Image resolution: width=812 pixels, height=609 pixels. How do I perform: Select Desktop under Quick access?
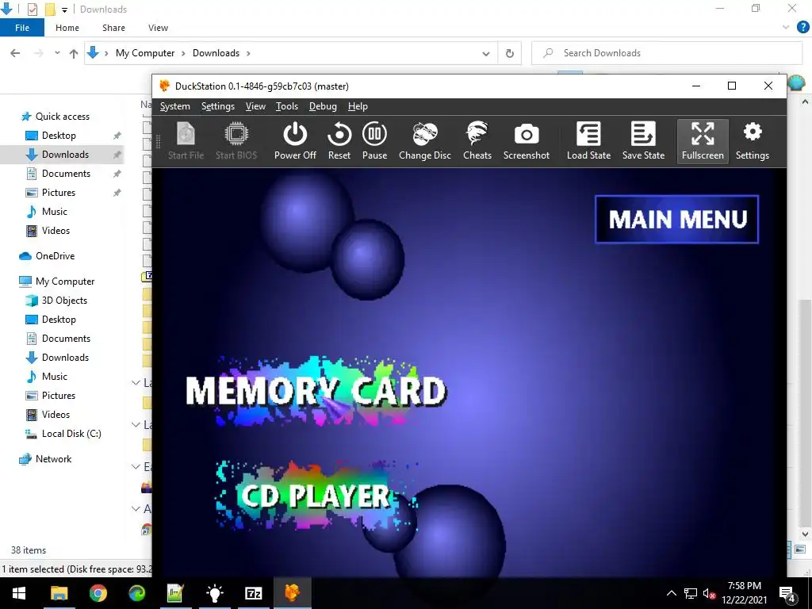(x=59, y=135)
